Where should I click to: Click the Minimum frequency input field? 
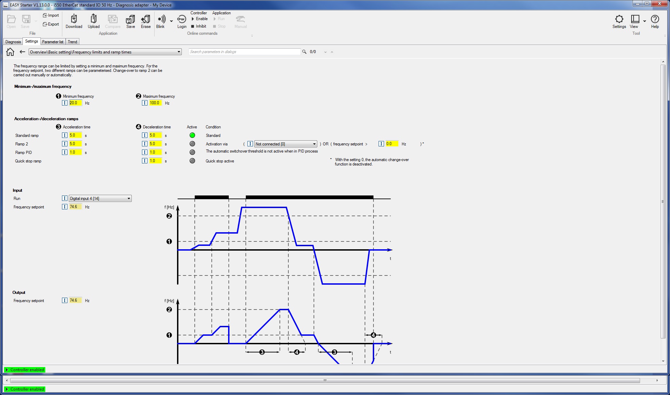(x=75, y=103)
